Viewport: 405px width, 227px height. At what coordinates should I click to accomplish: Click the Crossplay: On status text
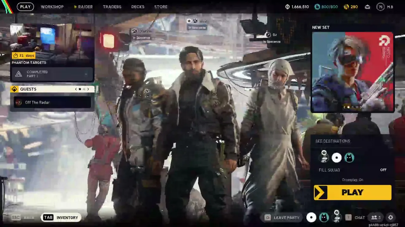tap(352, 180)
